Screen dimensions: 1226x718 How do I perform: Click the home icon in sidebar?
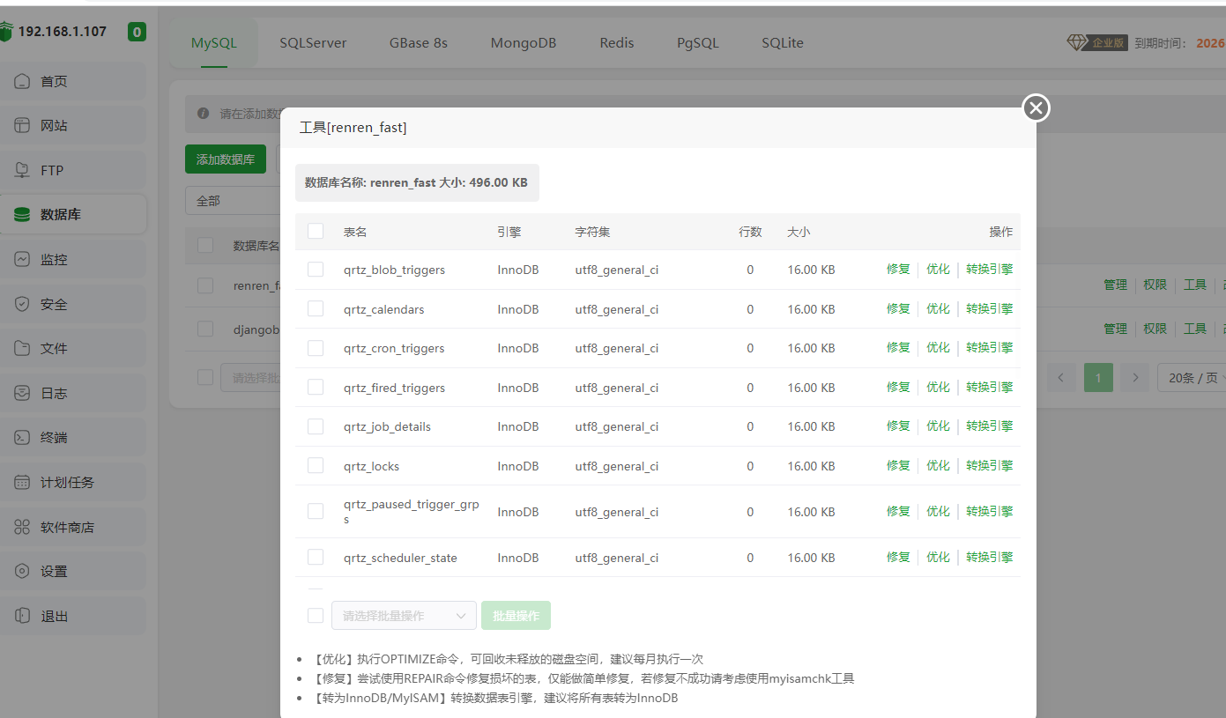(23, 81)
